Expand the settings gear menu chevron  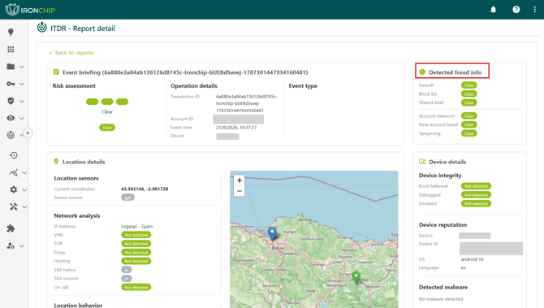pyautogui.click(x=24, y=189)
